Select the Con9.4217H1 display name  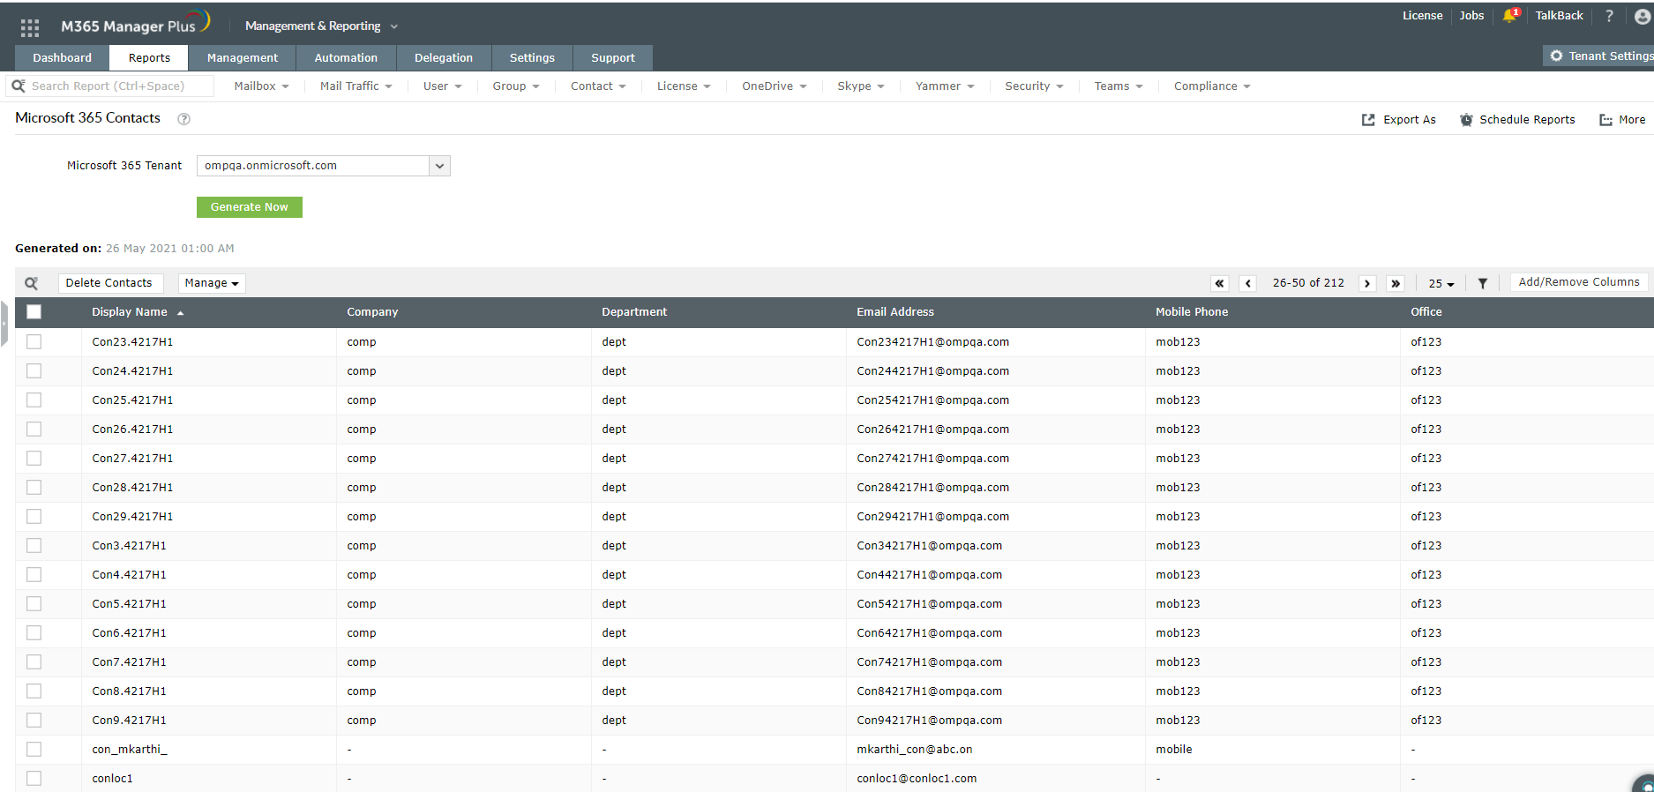(130, 721)
